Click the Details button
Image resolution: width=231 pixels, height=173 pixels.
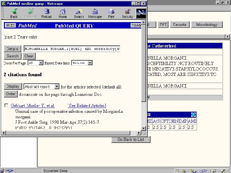13,49
